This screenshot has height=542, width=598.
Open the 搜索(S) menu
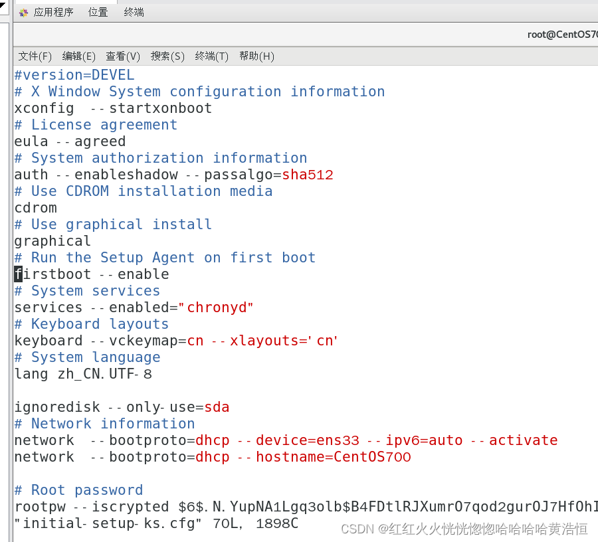pyautogui.click(x=167, y=56)
